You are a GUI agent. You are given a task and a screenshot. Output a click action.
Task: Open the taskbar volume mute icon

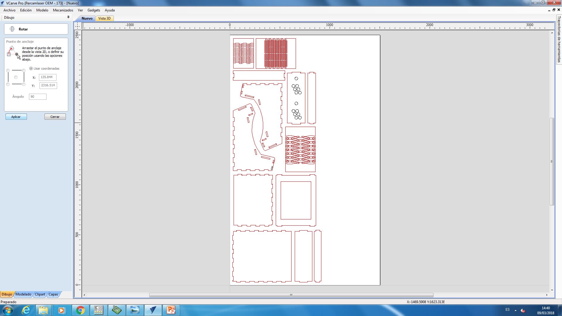pos(523,310)
